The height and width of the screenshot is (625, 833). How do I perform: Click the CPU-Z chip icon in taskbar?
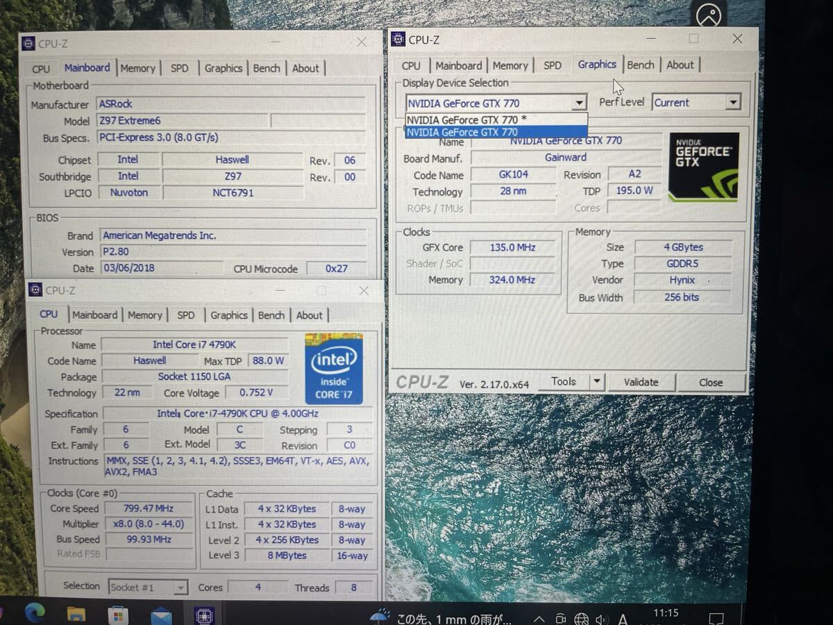[204, 615]
